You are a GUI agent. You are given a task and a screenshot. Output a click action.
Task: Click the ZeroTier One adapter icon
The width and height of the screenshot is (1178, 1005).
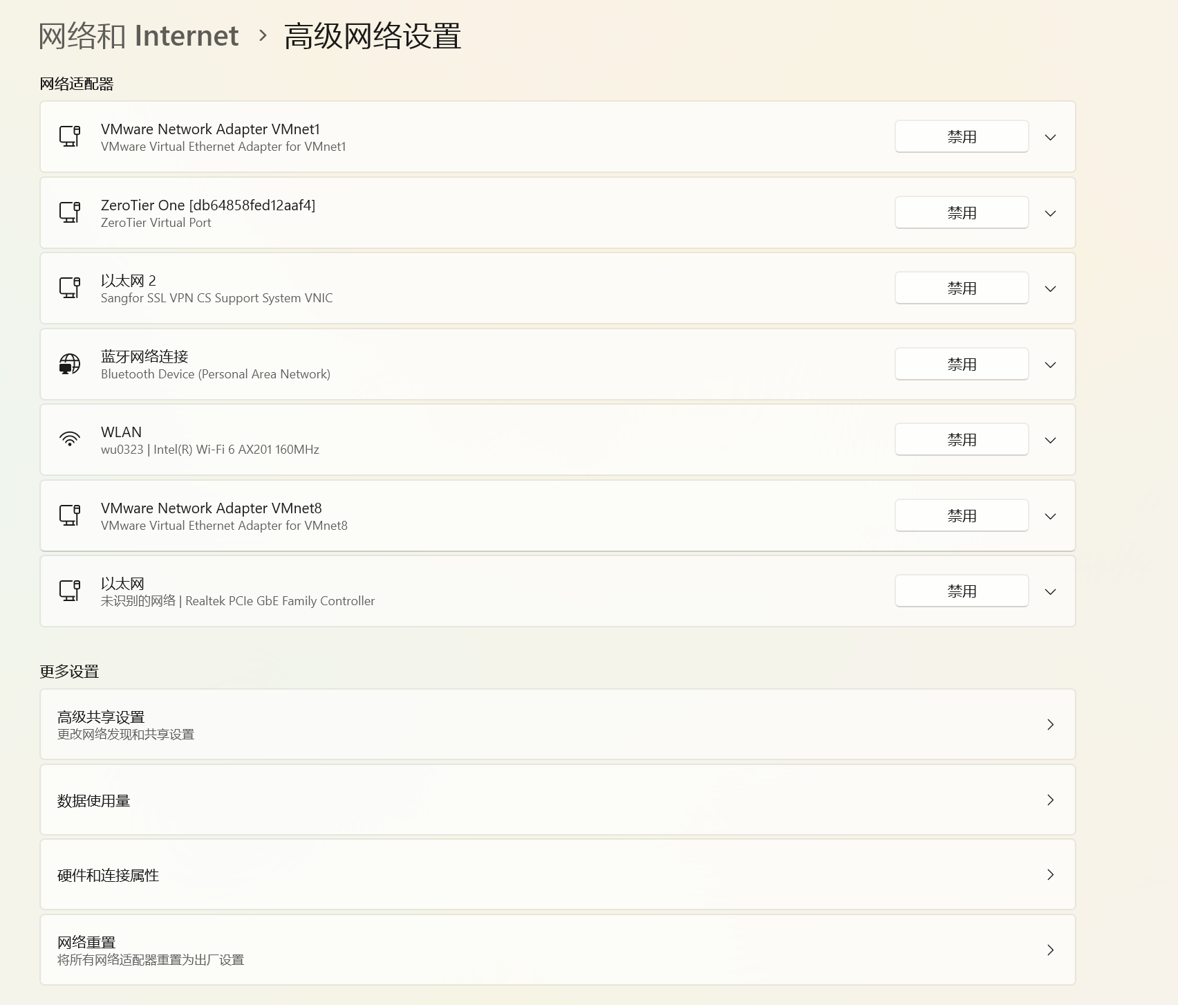(x=70, y=212)
